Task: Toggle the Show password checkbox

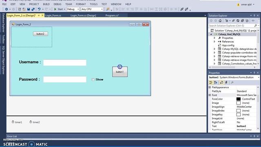Action: pos(93,80)
